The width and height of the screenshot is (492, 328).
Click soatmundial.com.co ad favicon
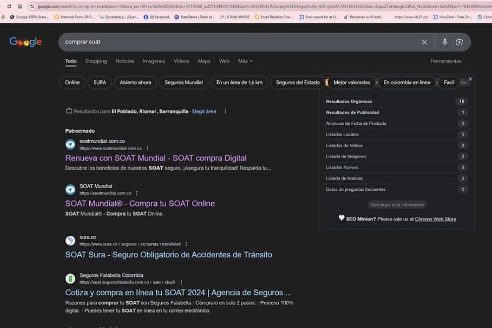coord(70,144)
